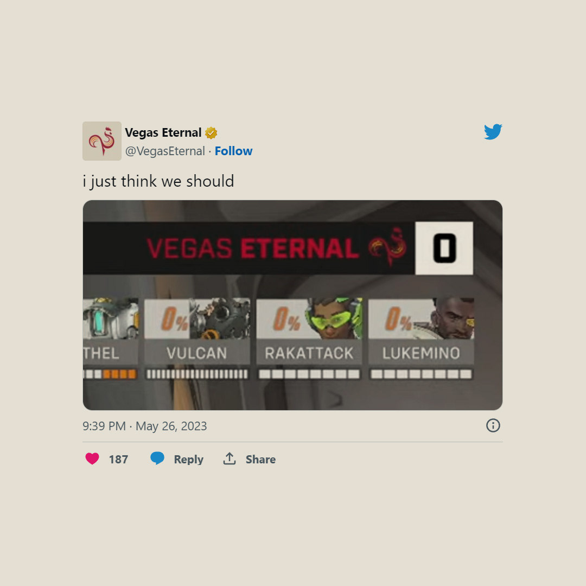Image resolution: width=586 pixels, height=586 pixels.
Task: Click the tweet text 'i just think we should'
Action: [158, 181]
